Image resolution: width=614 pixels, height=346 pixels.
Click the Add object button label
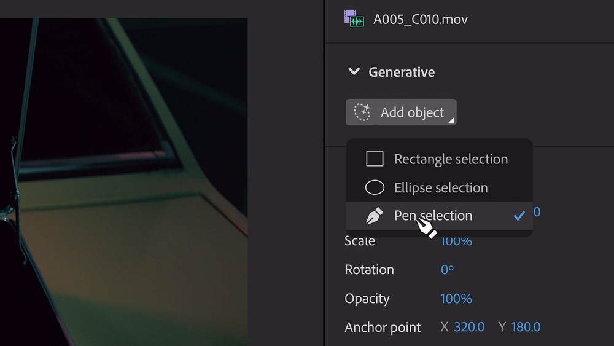click(412, 112)
